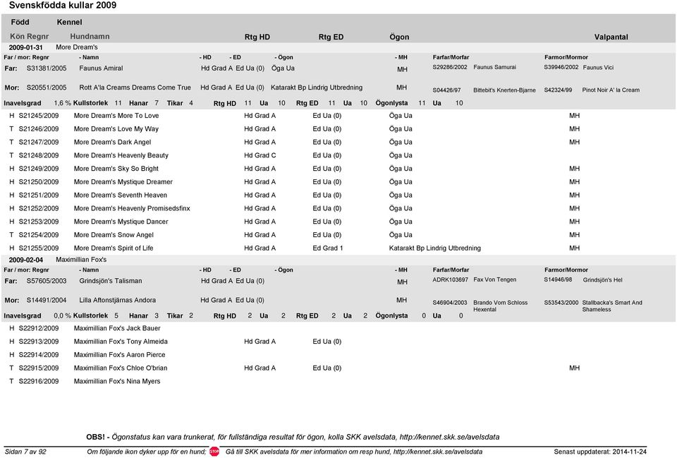Select grandsire 'Faunus Samurai'
Screen dimensions: 677x458
pos(495,67)
